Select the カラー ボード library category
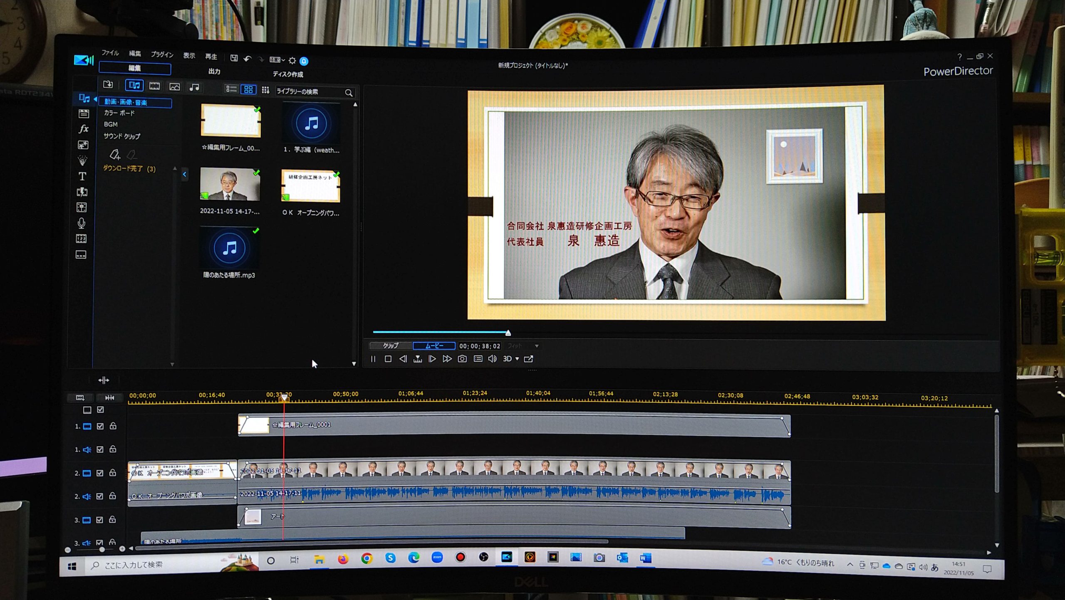 (x=119, y=113)
